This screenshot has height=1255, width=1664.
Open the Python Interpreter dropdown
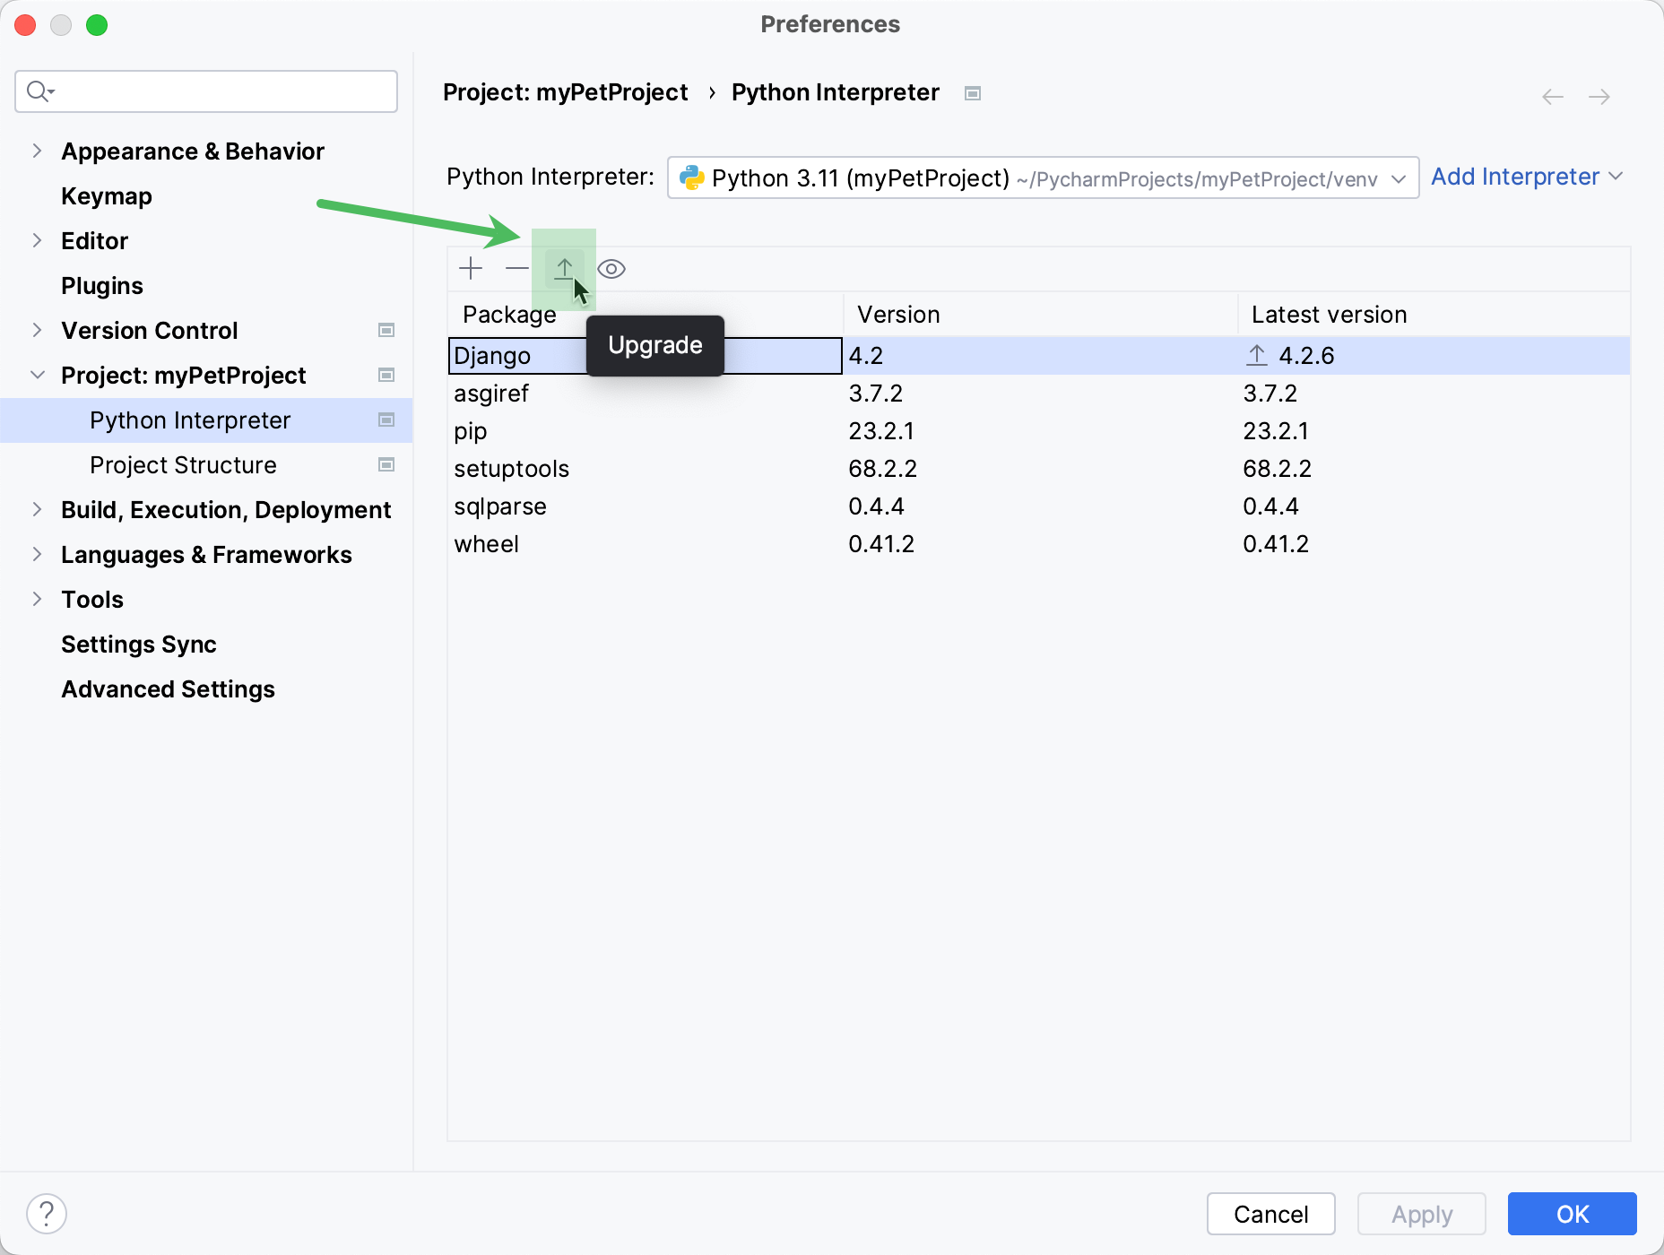point(1399,177)
